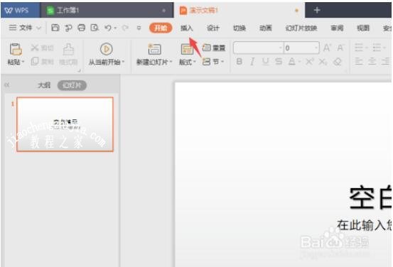Click the New Slide (新建幻灯片) icon
Image resolution: width=393 pixels, height=267 pixels.
point(154,49)
